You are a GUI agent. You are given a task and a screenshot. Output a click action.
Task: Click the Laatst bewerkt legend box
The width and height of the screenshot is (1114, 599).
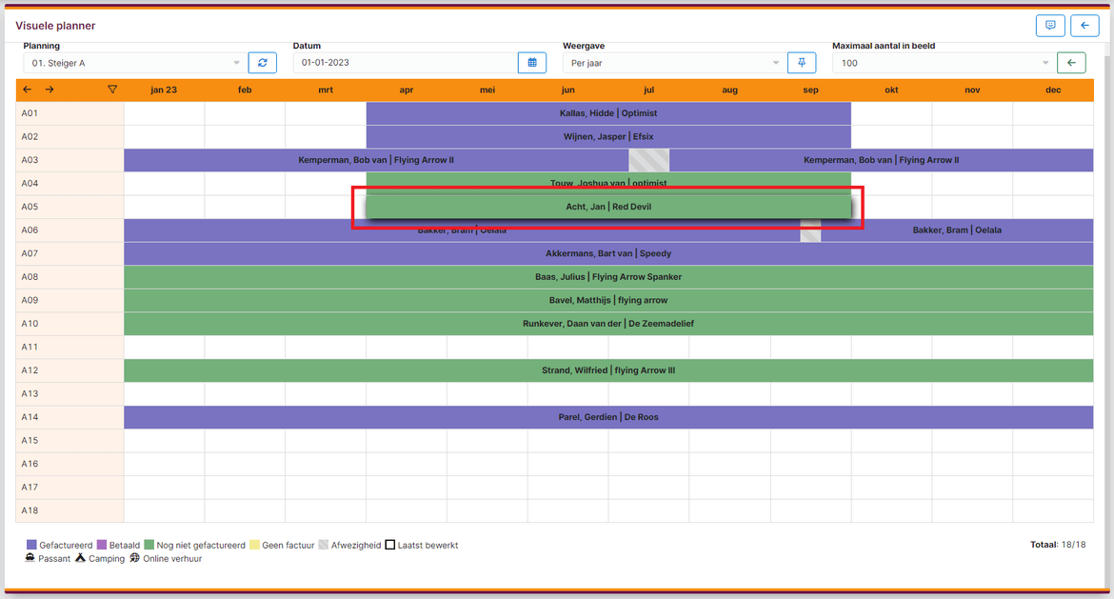pos(390,545)
